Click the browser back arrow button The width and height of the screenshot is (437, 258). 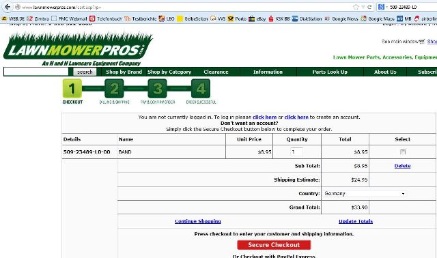(8, 7)
